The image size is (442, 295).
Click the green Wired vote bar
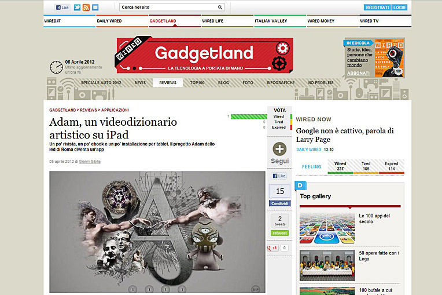point(249,116)
